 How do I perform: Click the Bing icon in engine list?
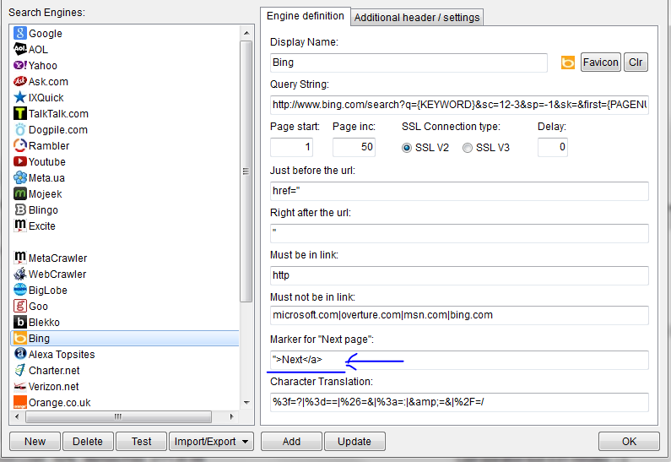(x=19, y=338)
